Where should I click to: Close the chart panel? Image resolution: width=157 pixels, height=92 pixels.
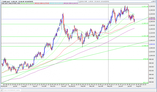tap(155, 1)
